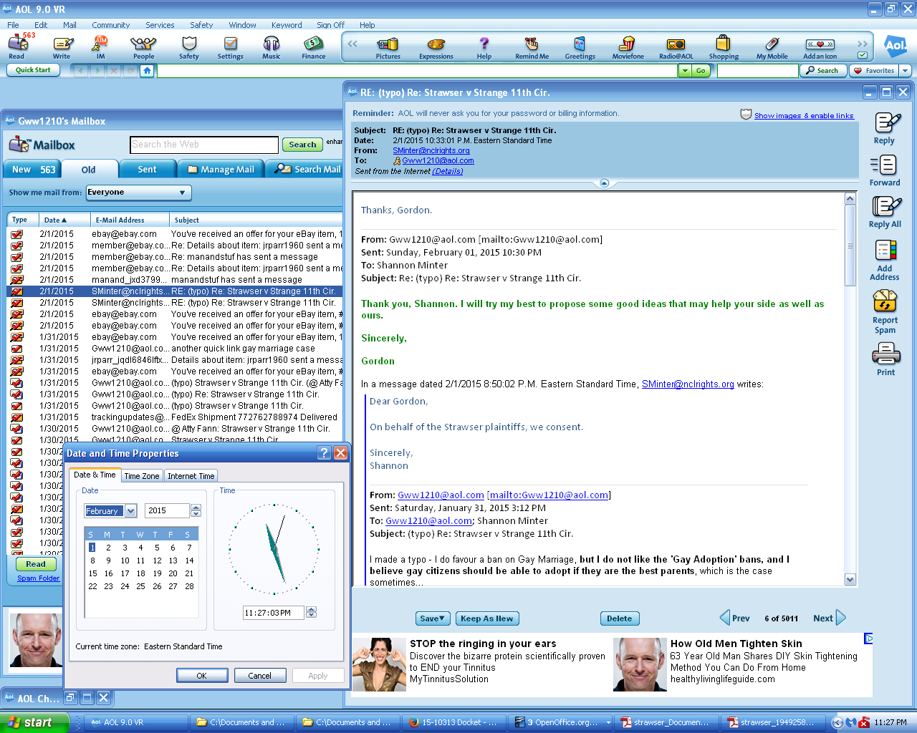Click the Home icon in navigation bar

click(x=147, y=70)
